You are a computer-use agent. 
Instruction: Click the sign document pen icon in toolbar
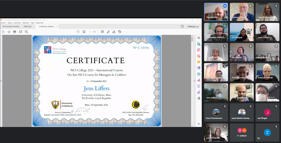114,32
